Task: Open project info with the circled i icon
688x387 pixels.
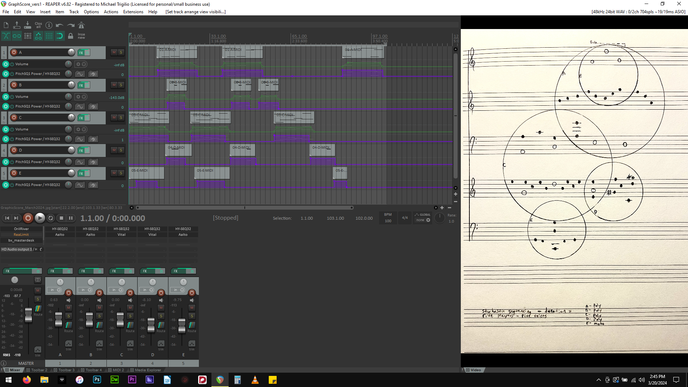Action: pyautogui.click(x=49, y=25)
